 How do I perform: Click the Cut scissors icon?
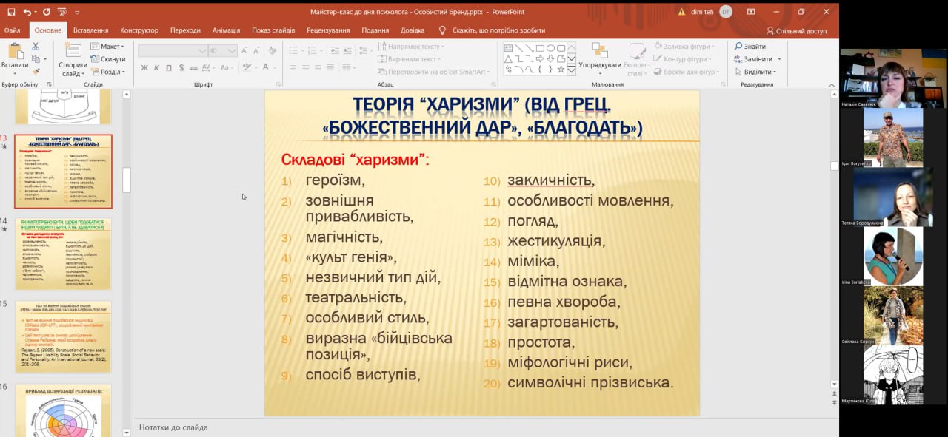(36, 47)
